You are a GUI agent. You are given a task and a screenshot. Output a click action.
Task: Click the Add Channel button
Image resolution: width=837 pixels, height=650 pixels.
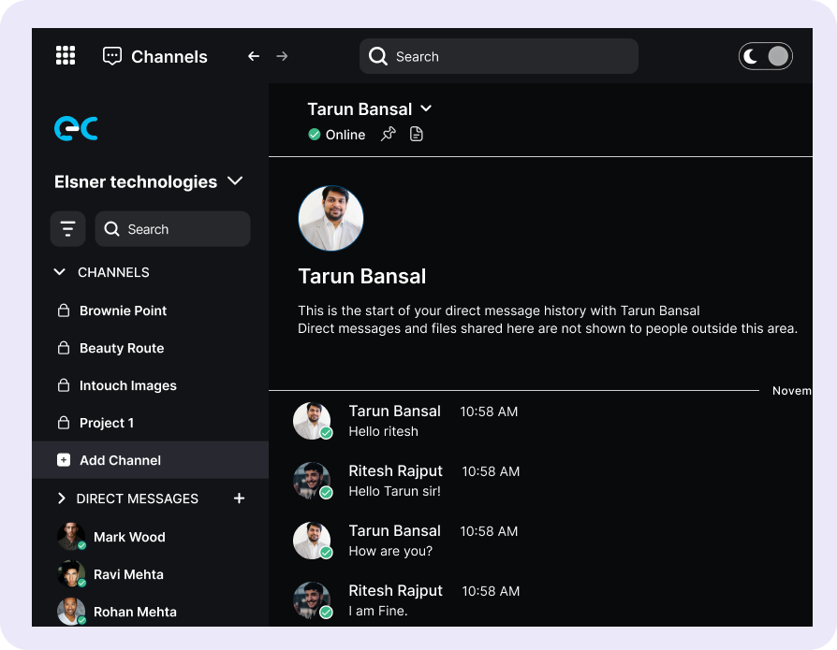(x=120, y=460)
